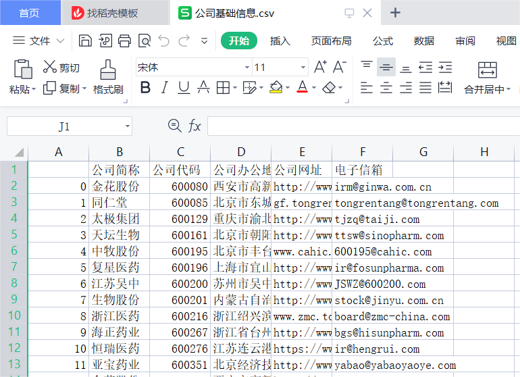Switch to the 开始 ribbon tab
520x377 pixels.
point(239,41)
